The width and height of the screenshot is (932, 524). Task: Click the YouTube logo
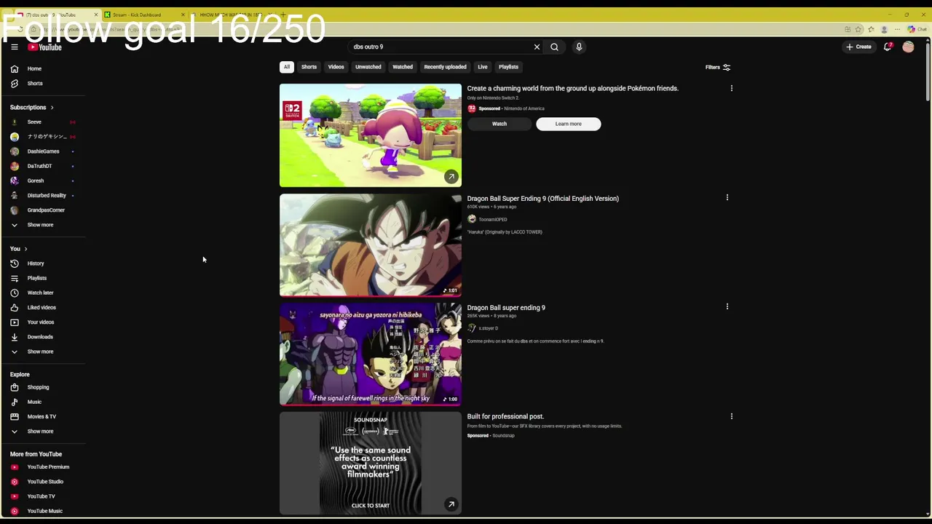pyautogui.click(x=45, y=47)
